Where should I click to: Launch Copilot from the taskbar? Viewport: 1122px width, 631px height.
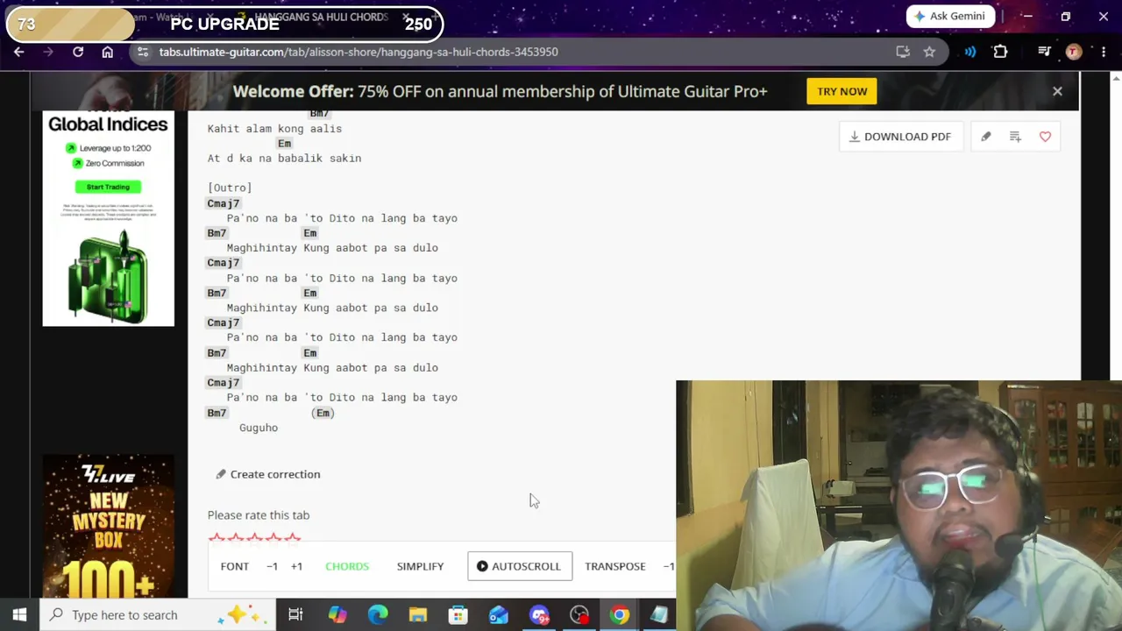pyautogui.click(x=337, y=615)
